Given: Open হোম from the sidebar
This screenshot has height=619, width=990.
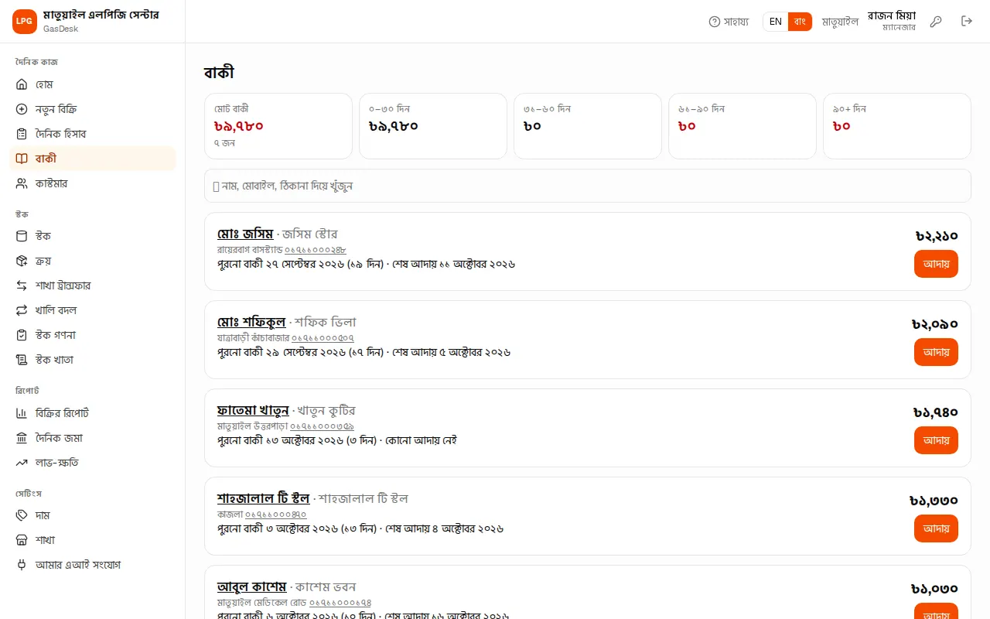Looking at the screenshot, I should coord(93,84).
